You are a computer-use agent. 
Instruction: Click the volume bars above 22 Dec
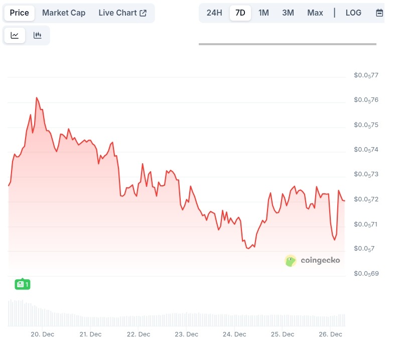(139, 320)
